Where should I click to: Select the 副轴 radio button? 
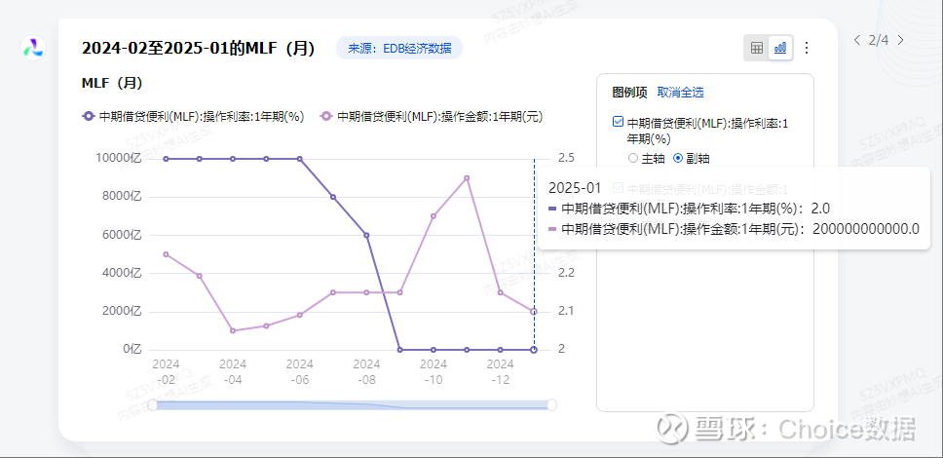678,158
